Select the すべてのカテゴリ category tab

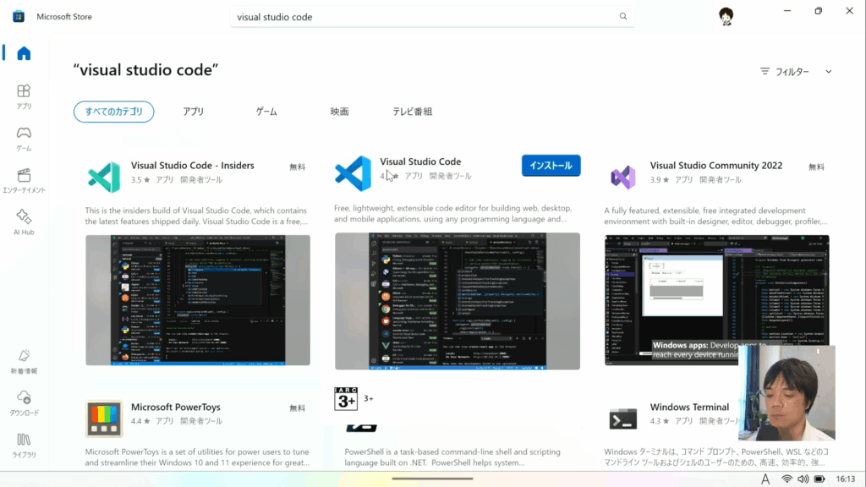[113, 112]
